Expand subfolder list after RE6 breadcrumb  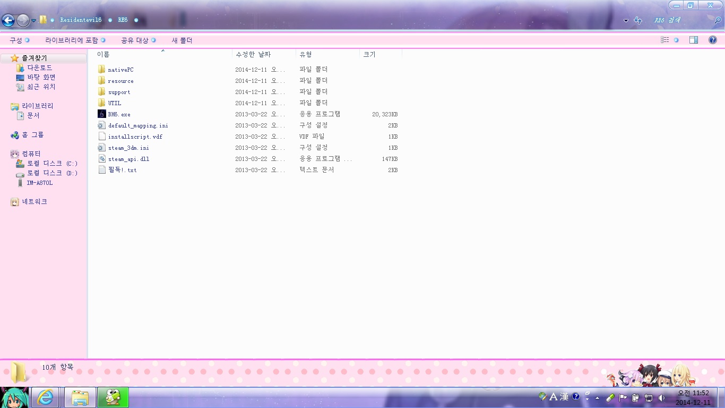pyautogui.click(x=136, y=20)
